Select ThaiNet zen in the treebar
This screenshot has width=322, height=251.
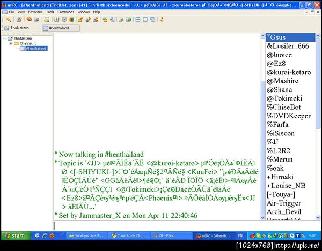click(23, 39)
